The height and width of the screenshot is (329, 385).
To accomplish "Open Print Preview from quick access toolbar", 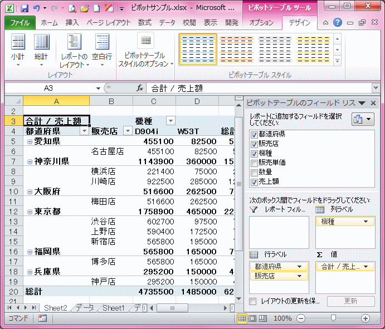I will click(72, 8).
